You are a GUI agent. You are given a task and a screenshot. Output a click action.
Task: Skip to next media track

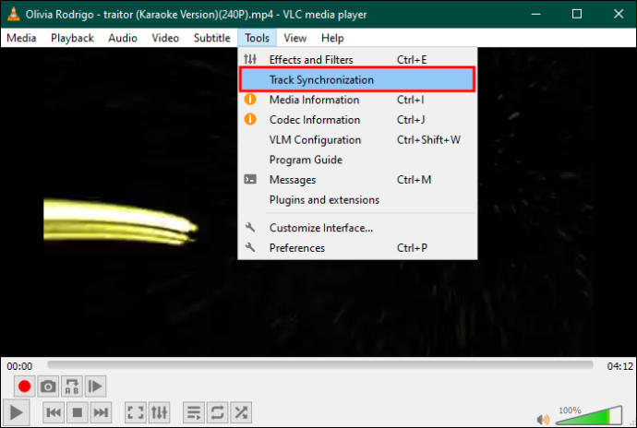click(x=101, y=412)
